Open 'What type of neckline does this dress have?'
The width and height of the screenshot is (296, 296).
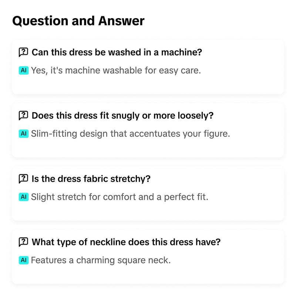126,242
